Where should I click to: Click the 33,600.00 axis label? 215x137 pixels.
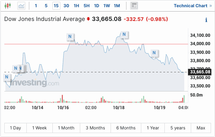(x=200, y=78)
